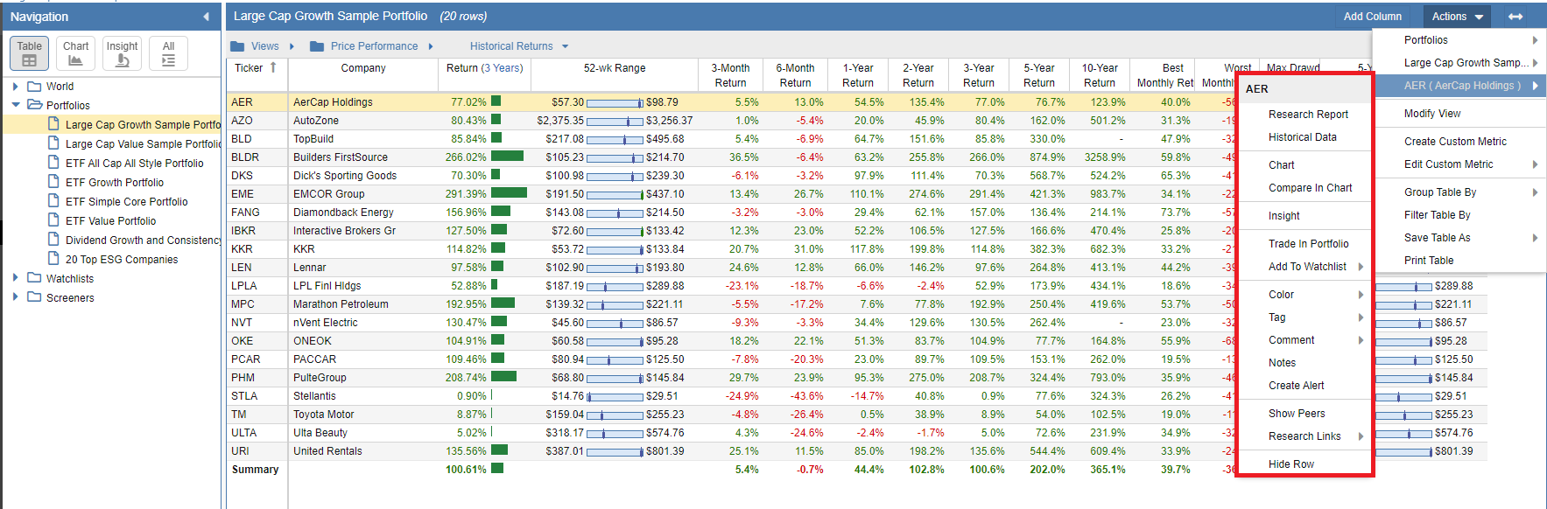
Task: Click the 20 Top ESG Companies document icon
Action: point(54,259)
